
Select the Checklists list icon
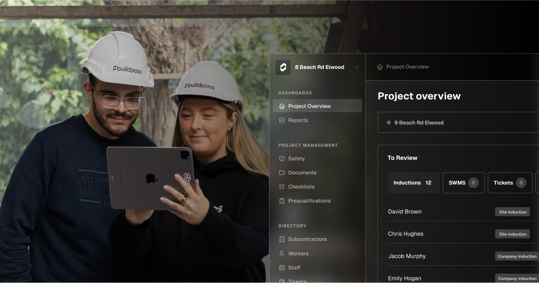pyautogui.click(x=283, y=187)
